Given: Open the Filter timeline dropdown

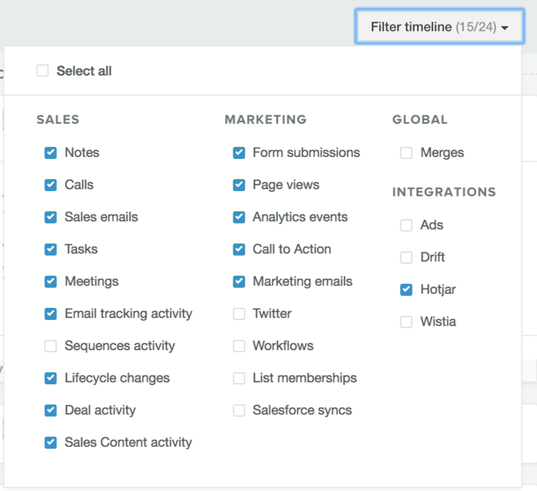Looking at the screenshot, I should click(x=440, y=27).
